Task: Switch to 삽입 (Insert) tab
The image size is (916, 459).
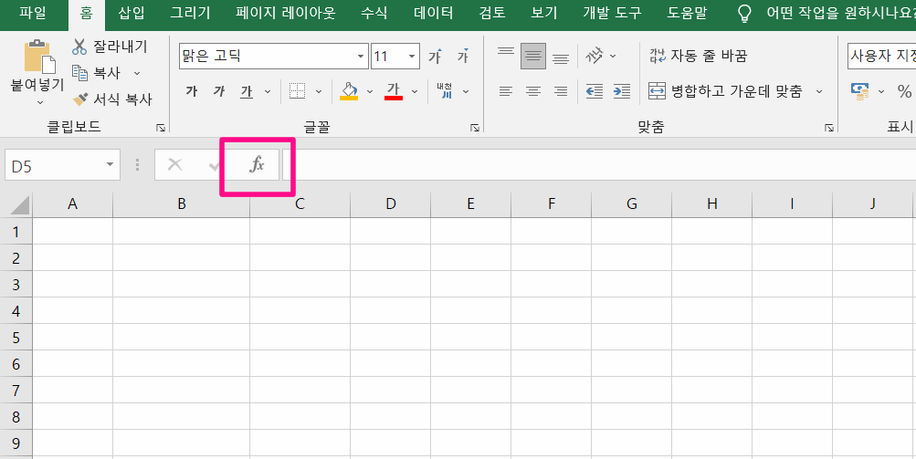Action: tap(131, 14)
